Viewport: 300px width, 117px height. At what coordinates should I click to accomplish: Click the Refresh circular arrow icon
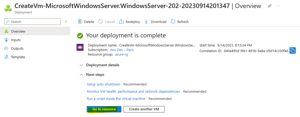point(173,21)
